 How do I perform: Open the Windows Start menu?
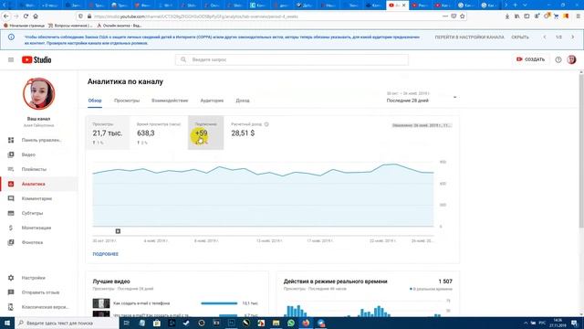(x=7, y=323)
